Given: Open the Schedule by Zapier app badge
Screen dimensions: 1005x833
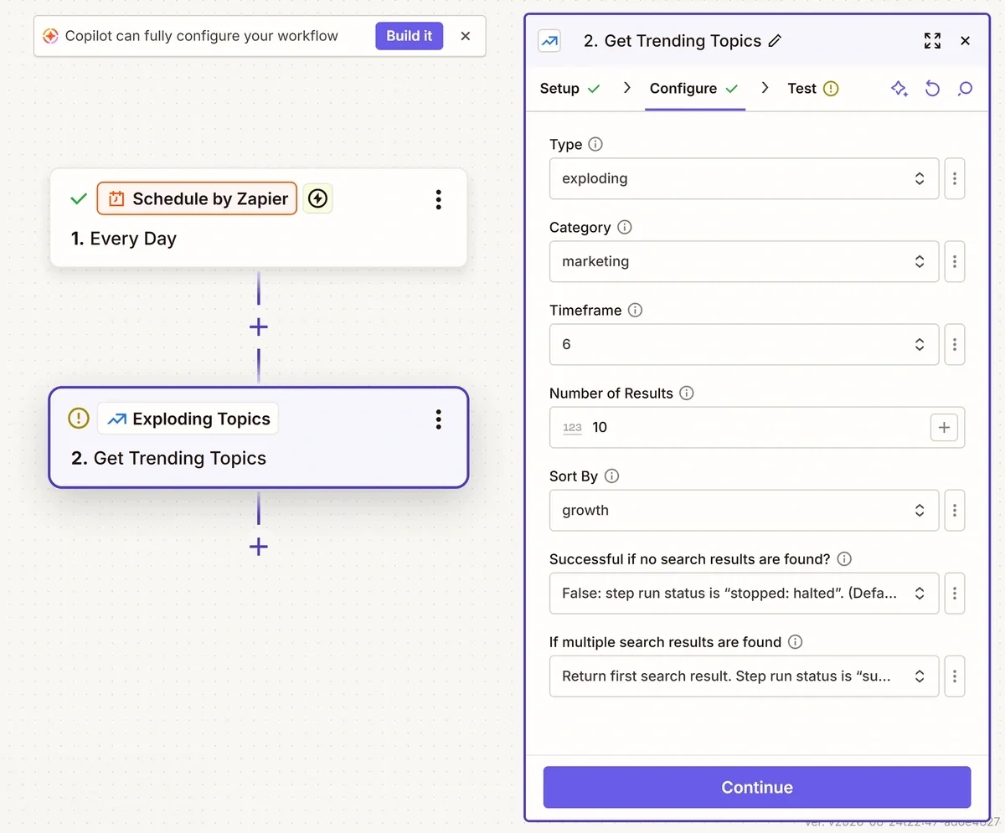Looking at the screenshot, I should click(x=197, y=198).
